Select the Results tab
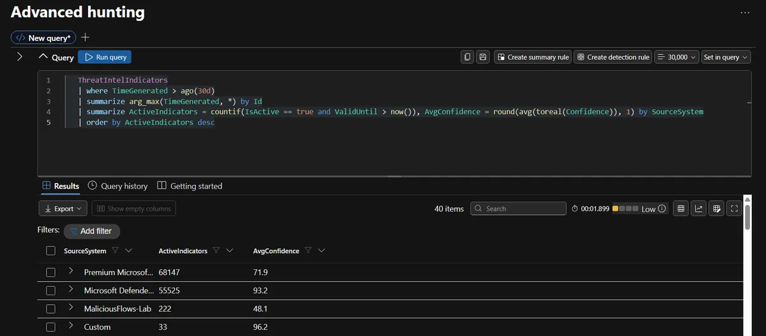Viewport: 766px width, 336px height. tap(61, 186)
